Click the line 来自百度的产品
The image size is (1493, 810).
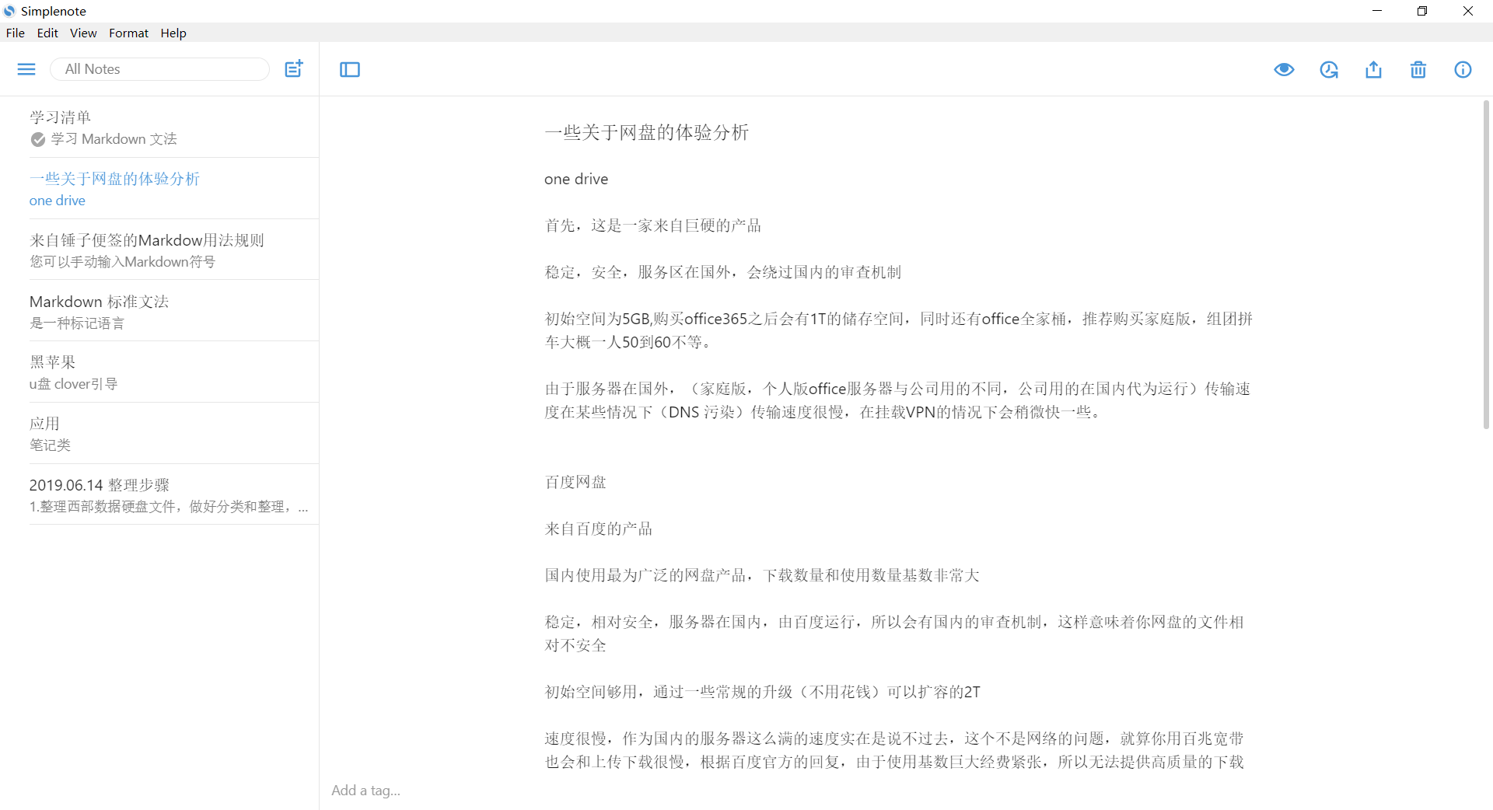(x=599, y=529)
